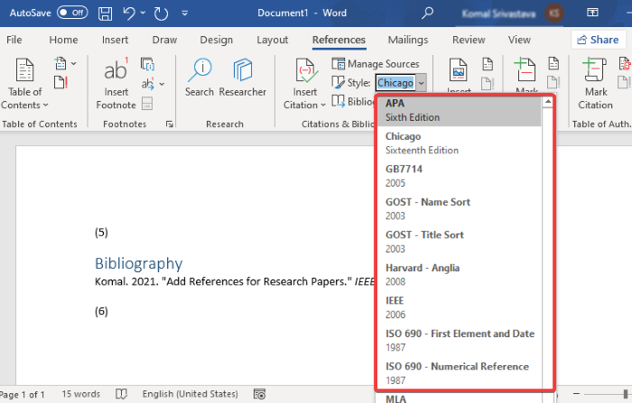
Task: Expand the citation Style dropdown arrow
Action: pos(423,83)
